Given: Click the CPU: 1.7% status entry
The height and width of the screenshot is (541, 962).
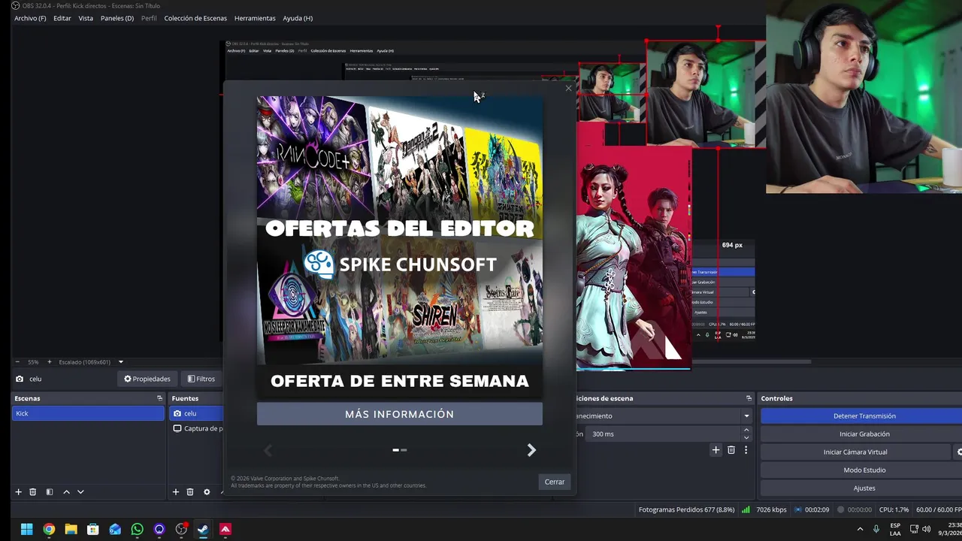Looking at the screenshot, I should pos(894,509).
